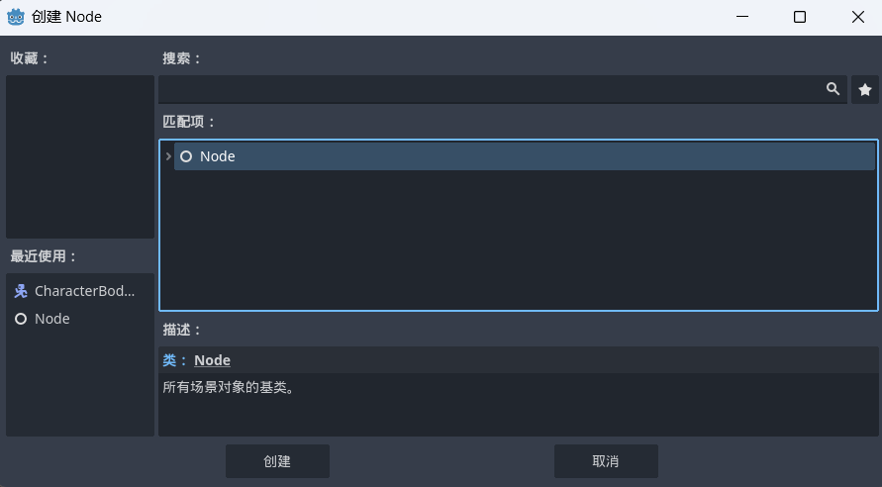Select the CharacterBod... recent item text

[x=84, y=291]
